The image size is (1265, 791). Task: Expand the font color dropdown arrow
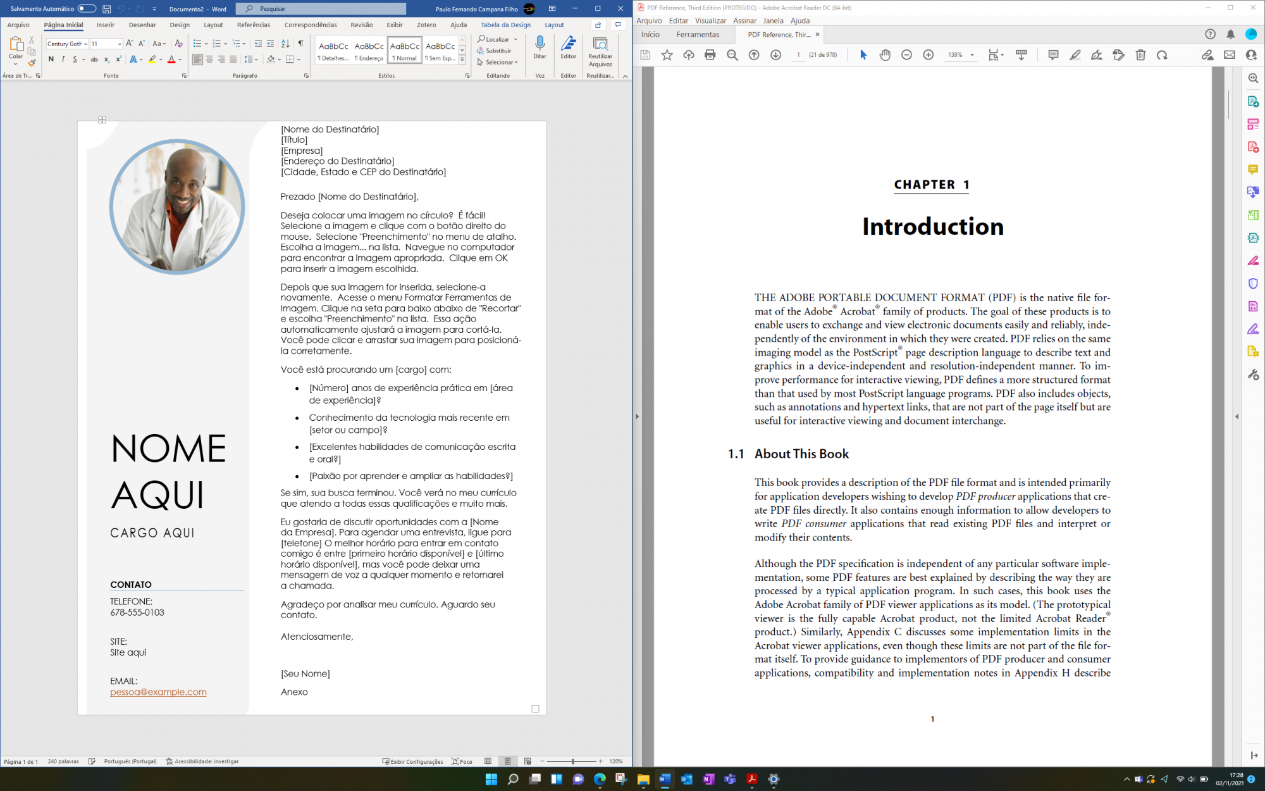[180, 59]
